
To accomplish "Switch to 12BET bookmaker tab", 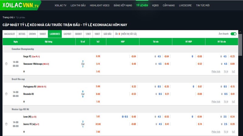I will coord(88,34).
